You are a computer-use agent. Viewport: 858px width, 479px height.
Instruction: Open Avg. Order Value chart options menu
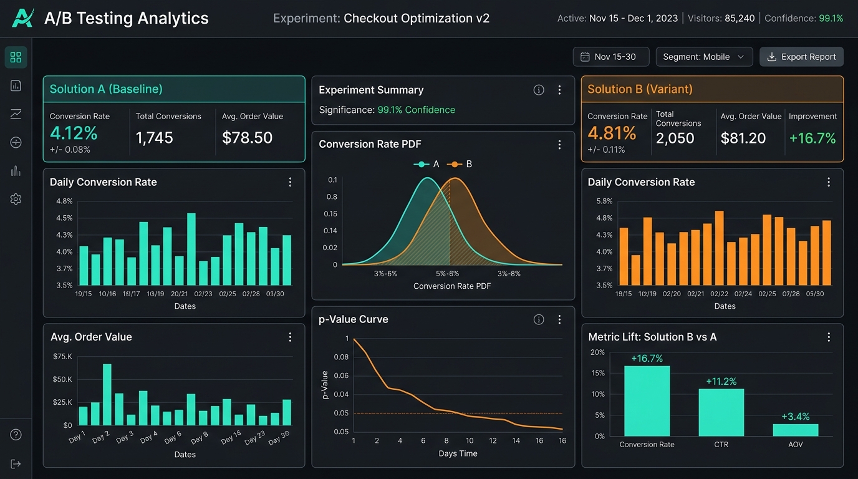(x=290, y=337)
